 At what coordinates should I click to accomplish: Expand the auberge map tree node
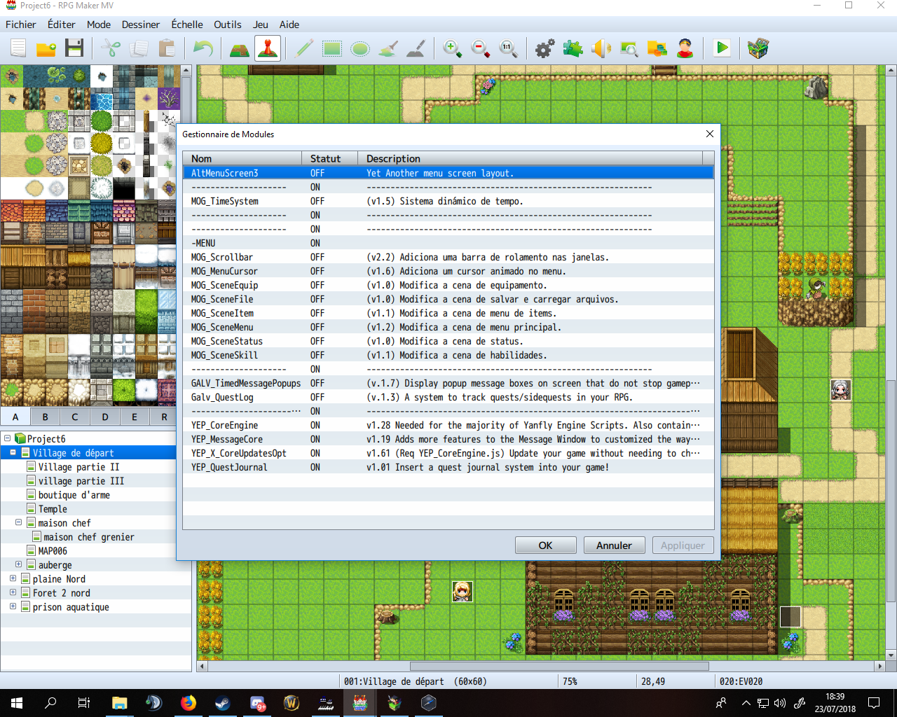click(x=19, y=564)
